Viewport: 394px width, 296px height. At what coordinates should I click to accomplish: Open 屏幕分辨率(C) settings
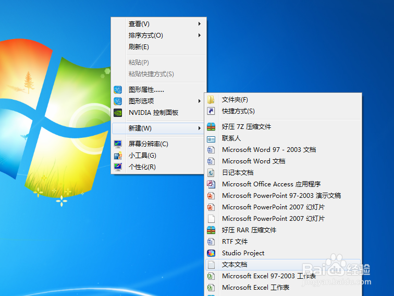pyautogui.click(x=158, y=144)
